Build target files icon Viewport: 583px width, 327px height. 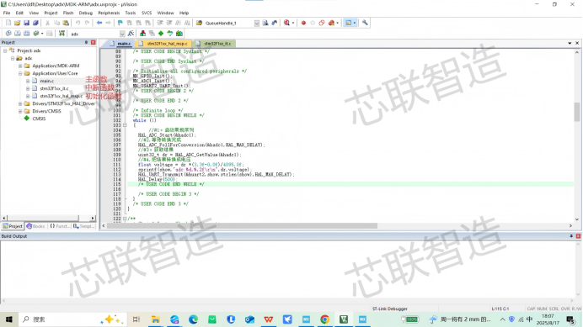17,34
